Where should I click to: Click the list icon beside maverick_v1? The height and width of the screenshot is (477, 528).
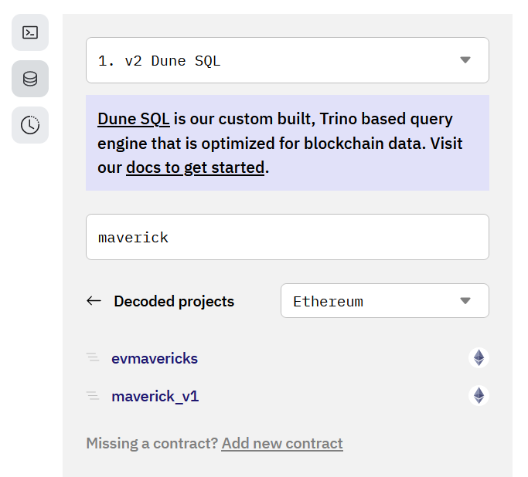(x=93, y=396)
